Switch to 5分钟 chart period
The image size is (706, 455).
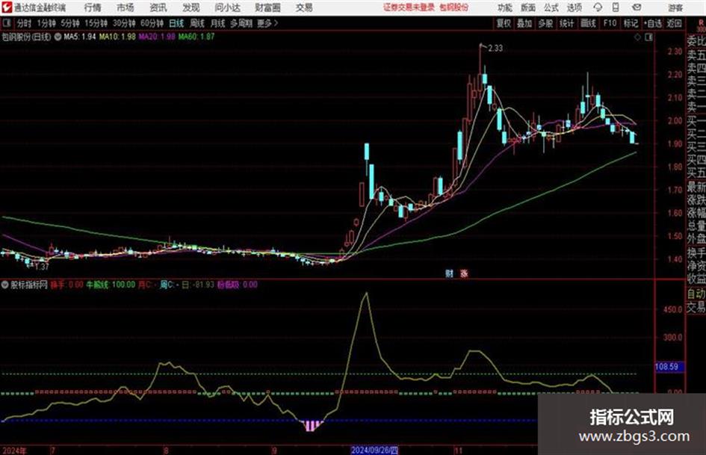(69, 23)
